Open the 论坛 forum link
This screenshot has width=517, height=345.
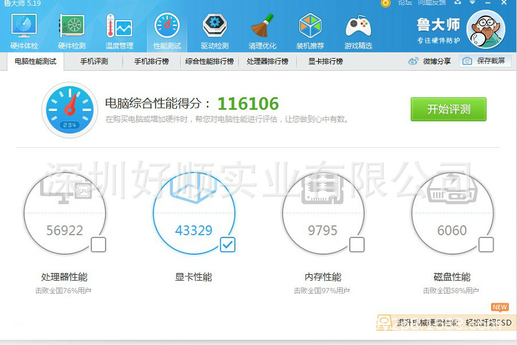coord(405,3)
